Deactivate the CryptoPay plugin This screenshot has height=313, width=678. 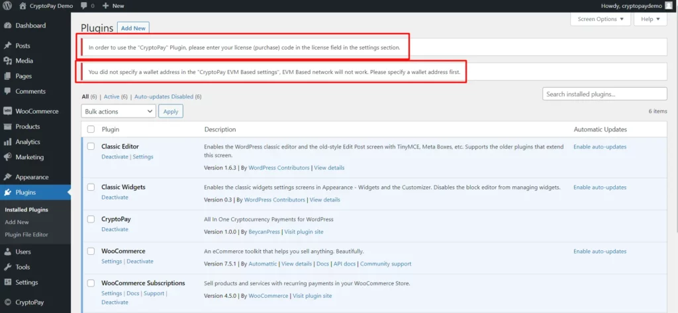[115, 229]
